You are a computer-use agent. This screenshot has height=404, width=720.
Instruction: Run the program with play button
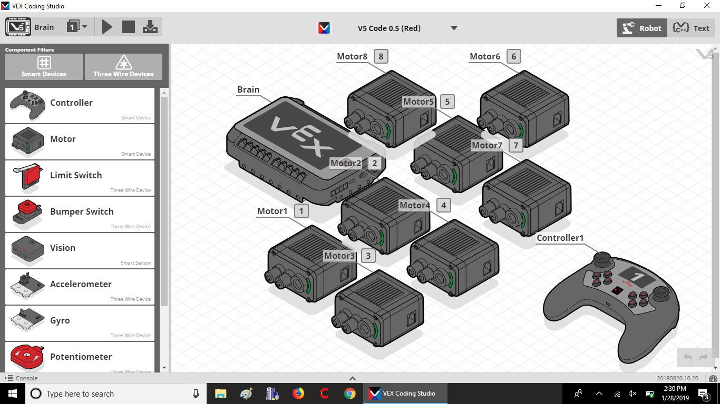tap(107, 27)
